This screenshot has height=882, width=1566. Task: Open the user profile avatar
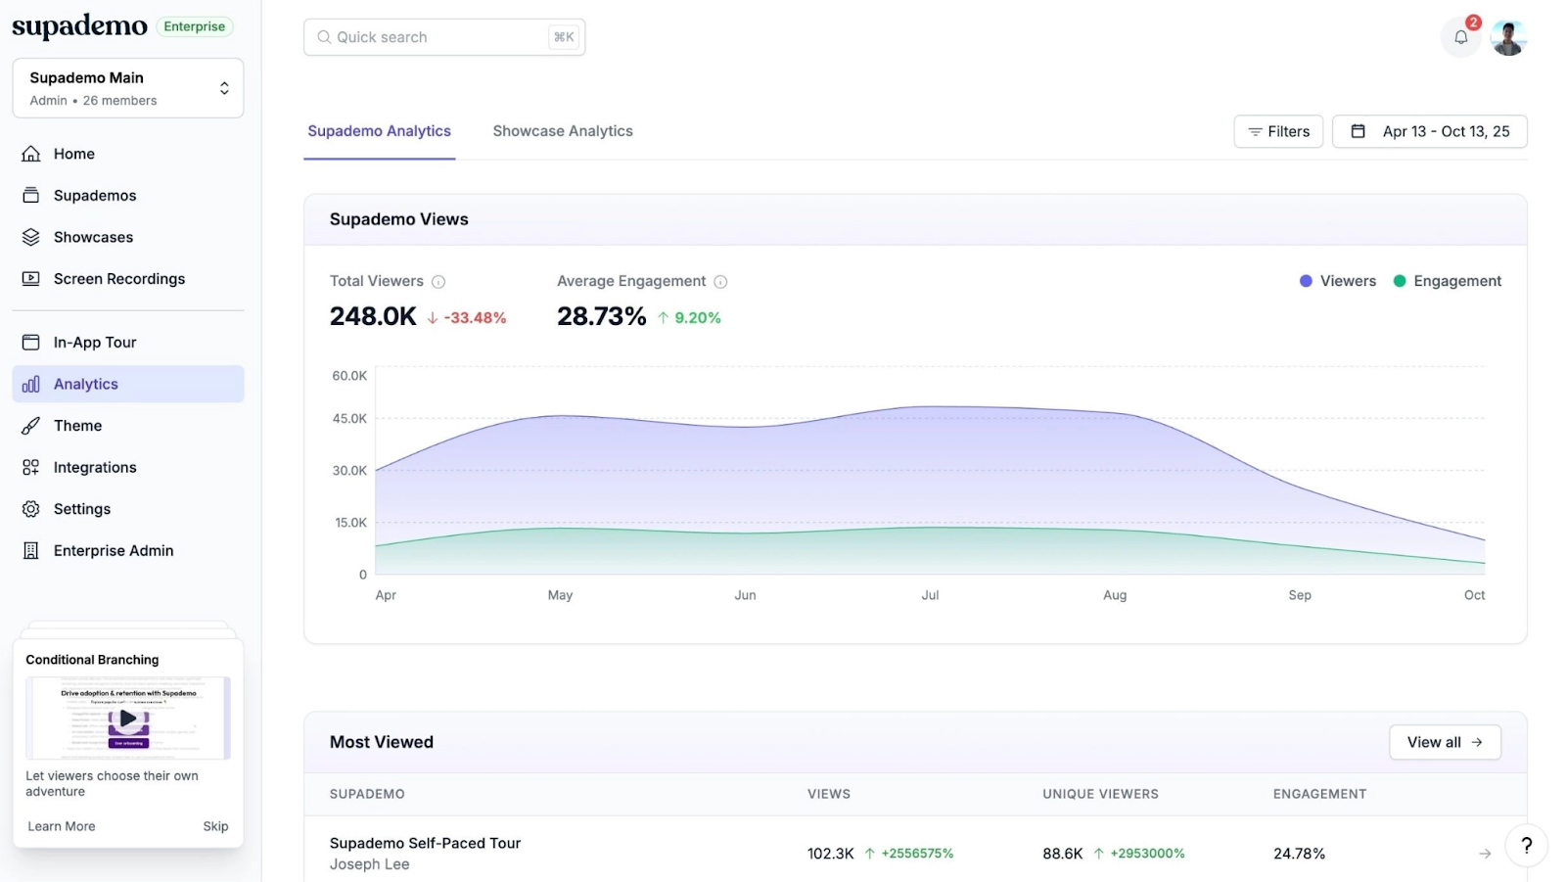click(1508, 37)
